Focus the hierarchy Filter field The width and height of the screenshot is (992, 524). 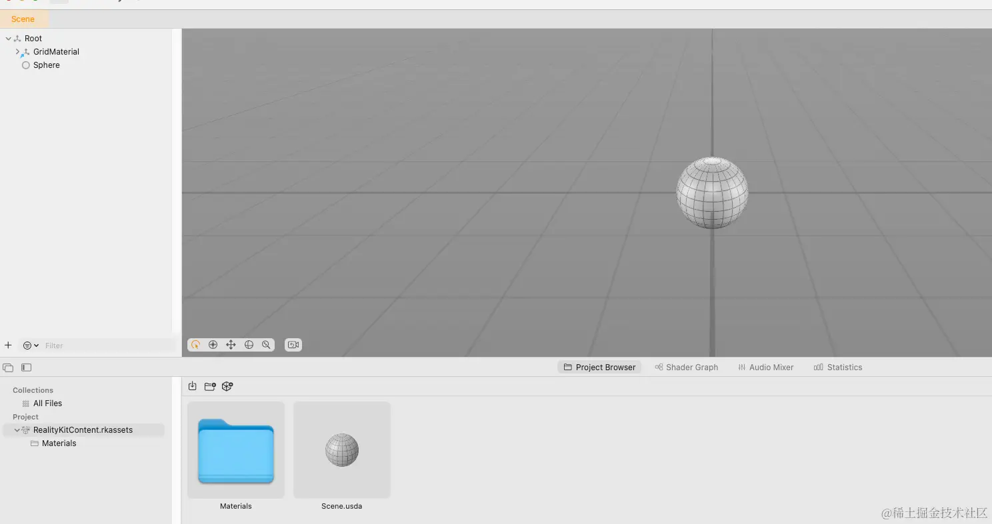109,346
